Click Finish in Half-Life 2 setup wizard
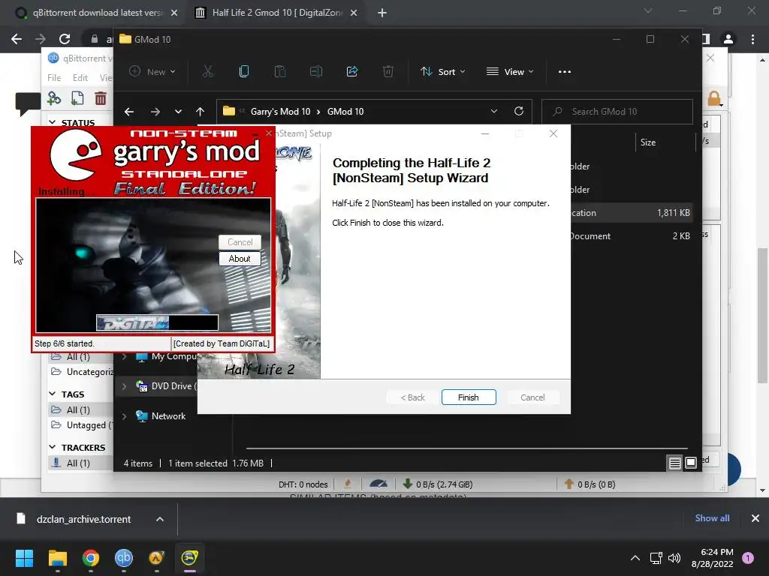The width and height of the screenshot is (769, 576). coord(469,397)
